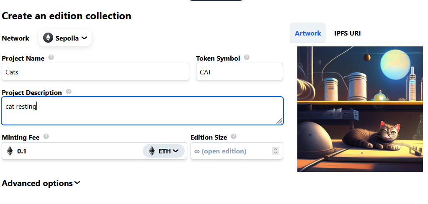
Task: Show the Project Description help tooltip icon
Action: pyautogui.click(x=69, y=92)
